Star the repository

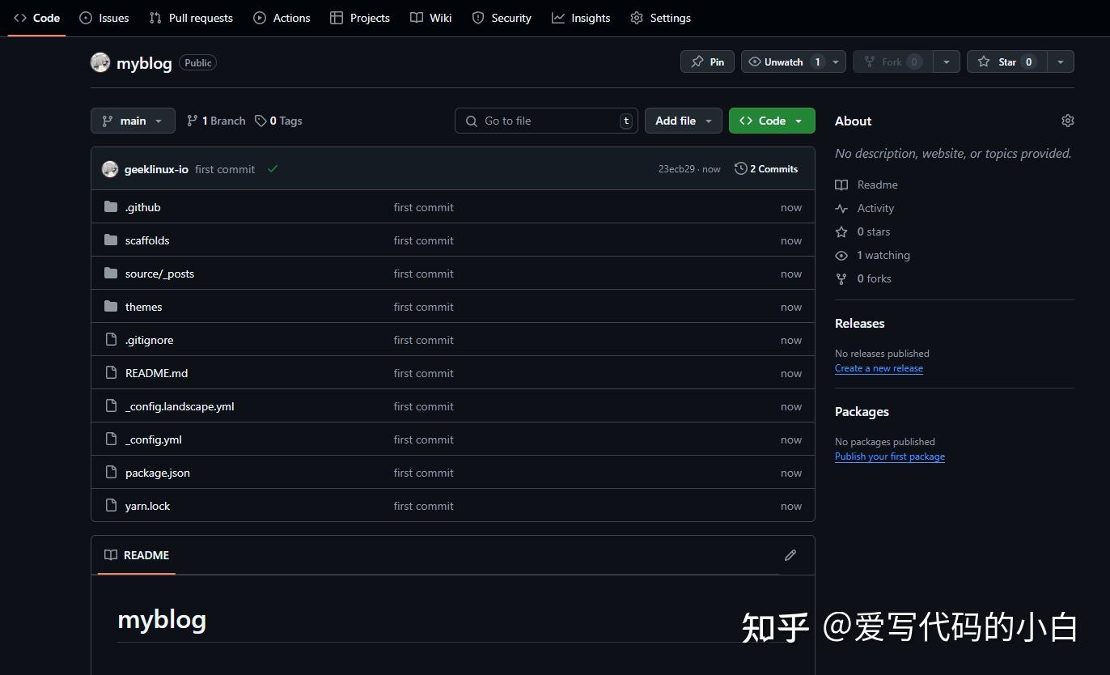[x=1006, y=62]
